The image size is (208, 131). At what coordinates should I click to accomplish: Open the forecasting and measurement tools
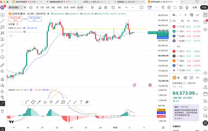click(x=2, y=39)
